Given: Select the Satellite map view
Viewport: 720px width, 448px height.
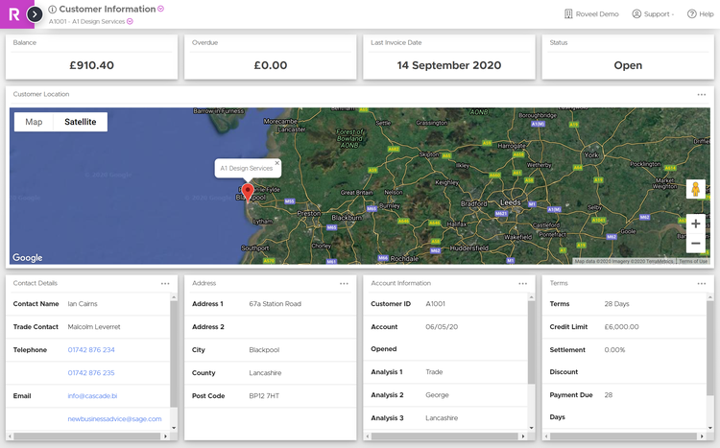Looking at the screenshot, I should (81, 122).
